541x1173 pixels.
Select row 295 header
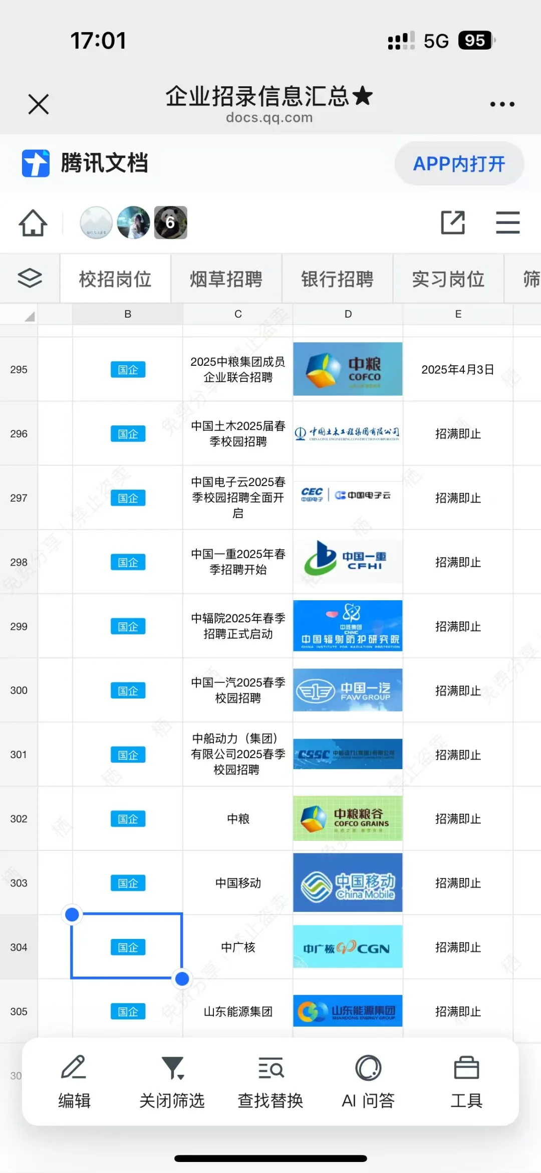pos(19,369)
